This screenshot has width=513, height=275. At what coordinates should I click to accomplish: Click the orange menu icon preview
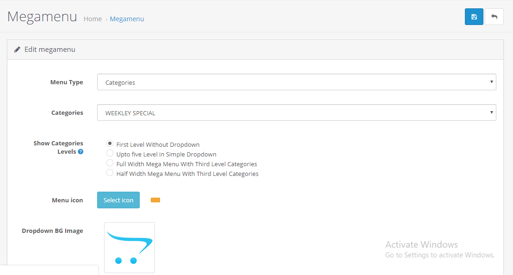(x=155, y=200)
